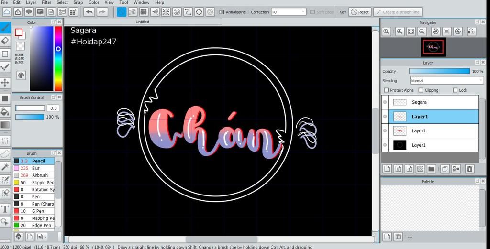Select the Fill shape tool
The height and width of the screenshot is (249, 490).
click(5, 98)
